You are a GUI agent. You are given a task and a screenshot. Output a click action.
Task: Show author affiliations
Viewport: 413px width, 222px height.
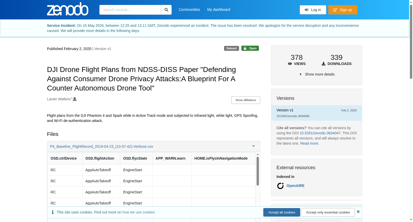(x=246, y=100)
